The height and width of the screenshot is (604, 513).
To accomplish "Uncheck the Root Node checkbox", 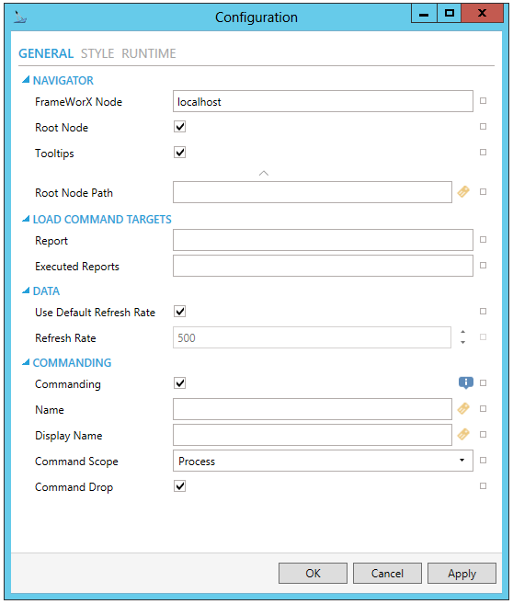I will (x=180, y=126).
